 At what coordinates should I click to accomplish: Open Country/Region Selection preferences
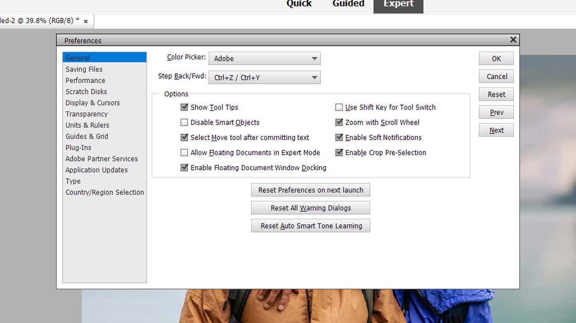pos(105,192)
